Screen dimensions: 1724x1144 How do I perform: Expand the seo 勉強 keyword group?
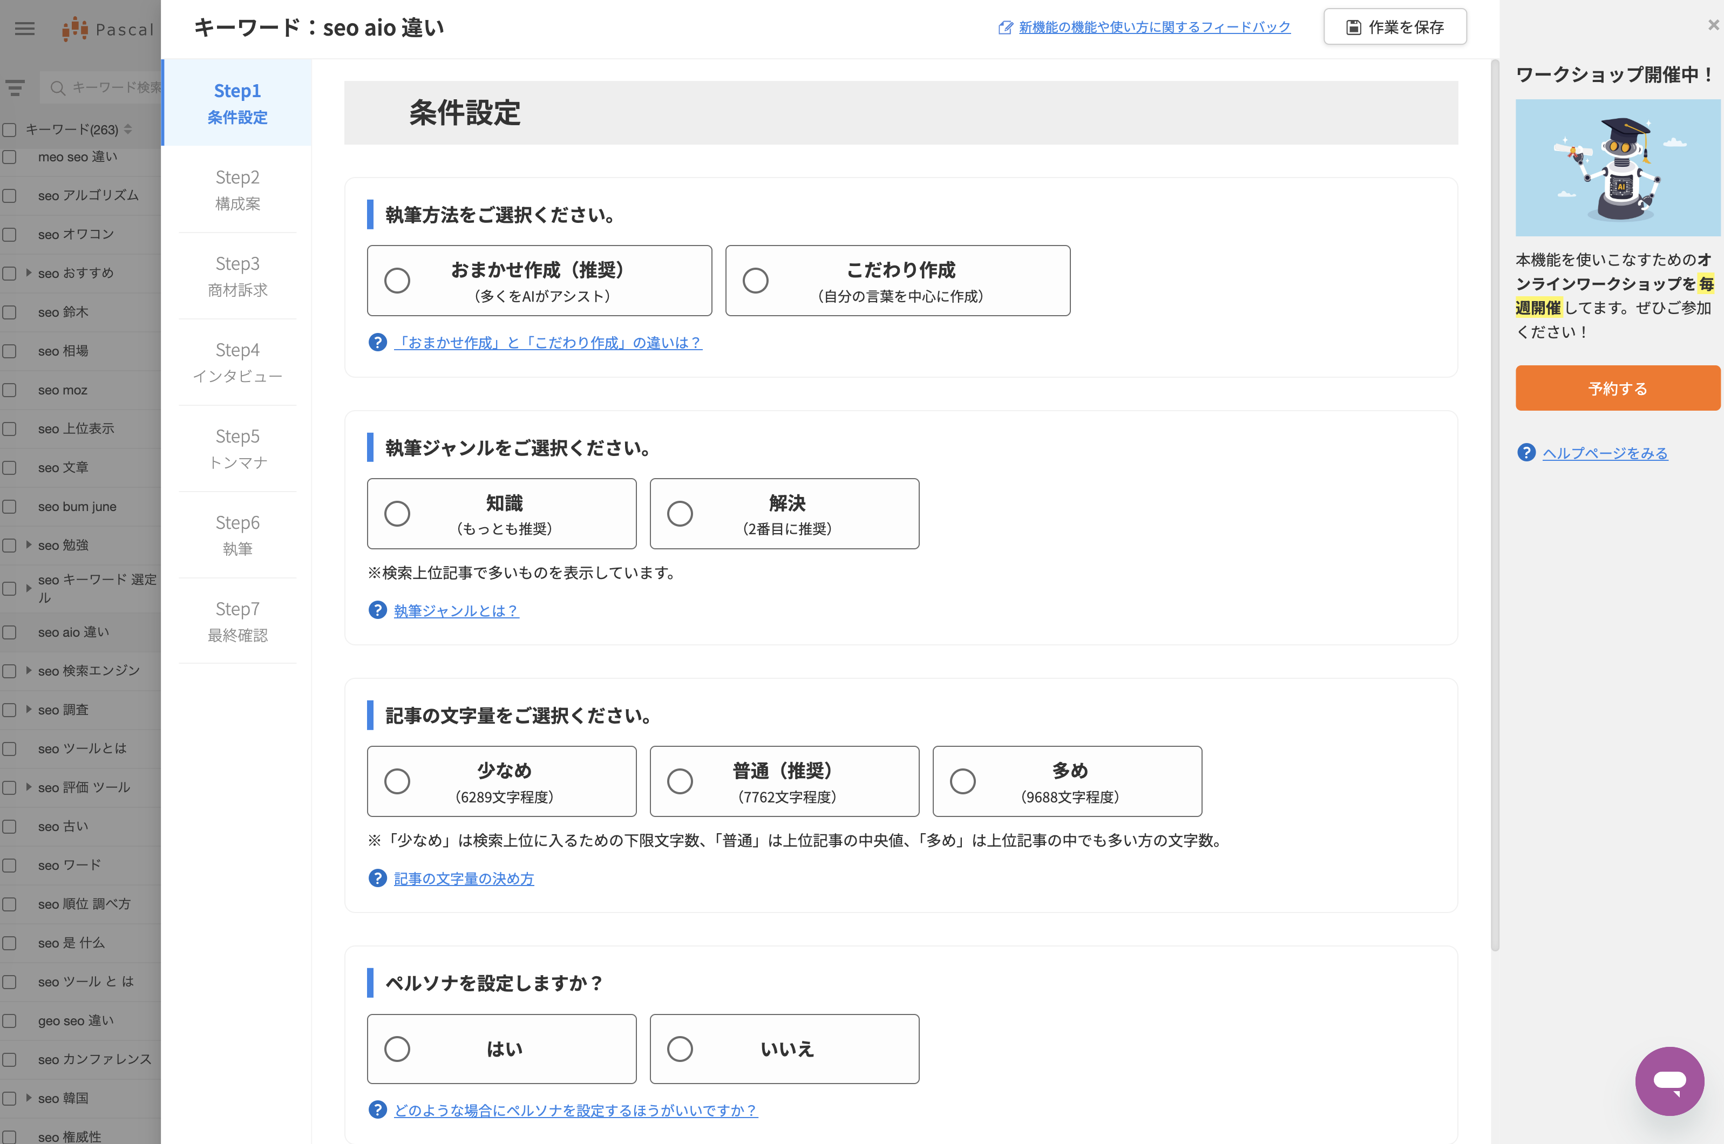point(29,545)
